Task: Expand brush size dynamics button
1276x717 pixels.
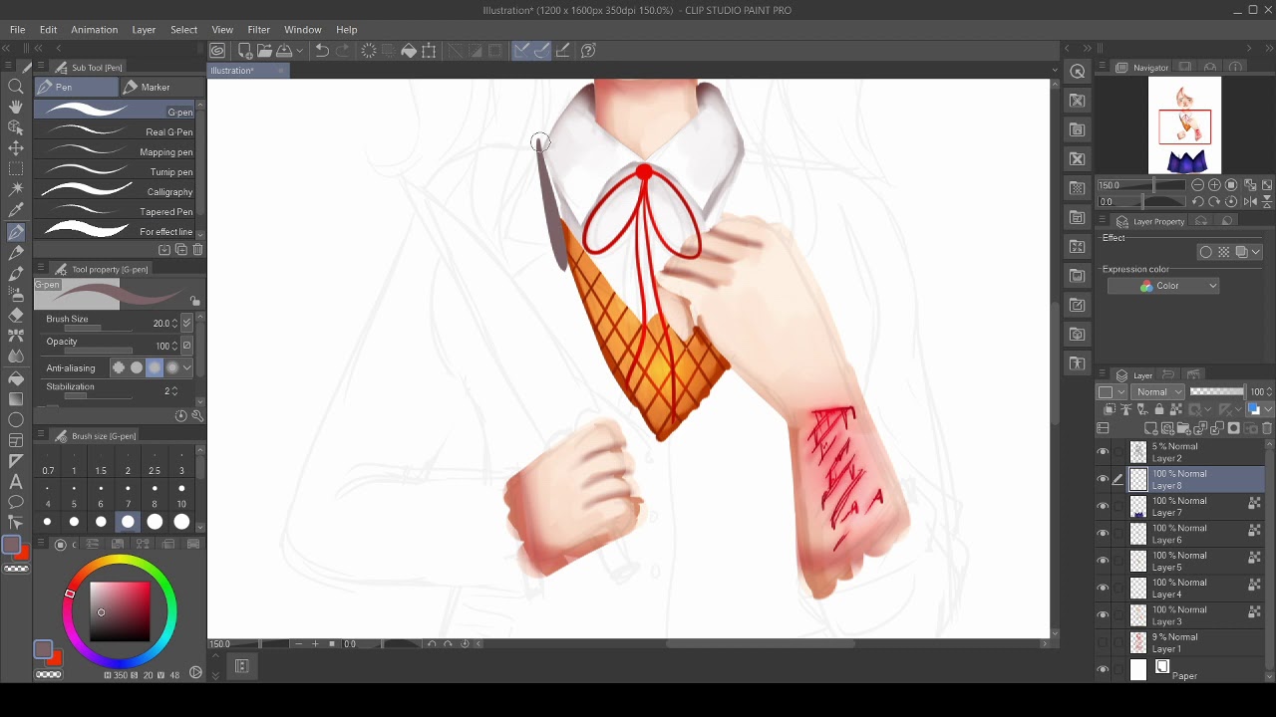Action: click(186, 323)
